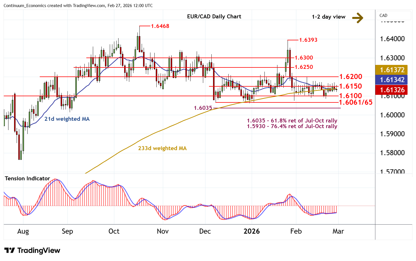416x261 pixels.
Task: Click the 1.6393 peak label
Action: (308, 40)
